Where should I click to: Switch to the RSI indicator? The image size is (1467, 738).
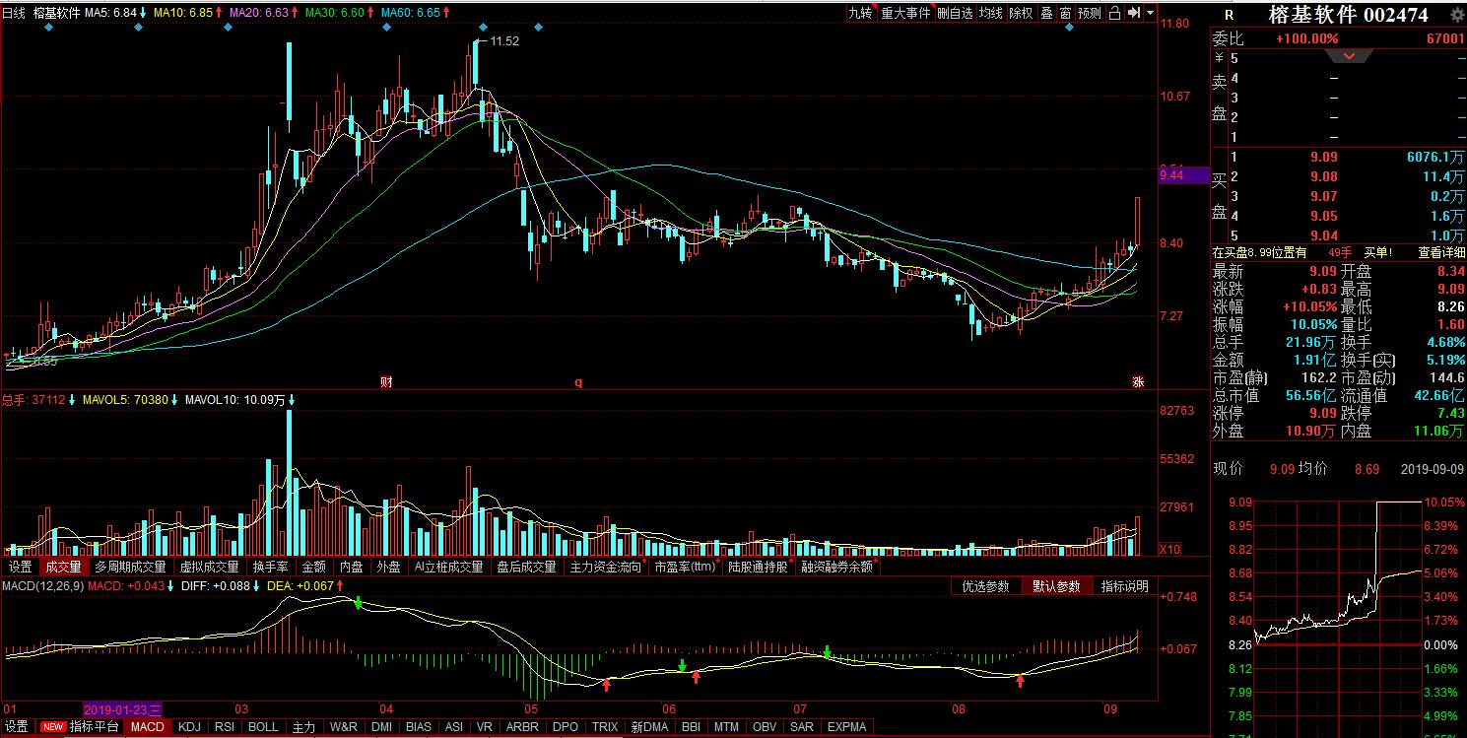point(225,727)
